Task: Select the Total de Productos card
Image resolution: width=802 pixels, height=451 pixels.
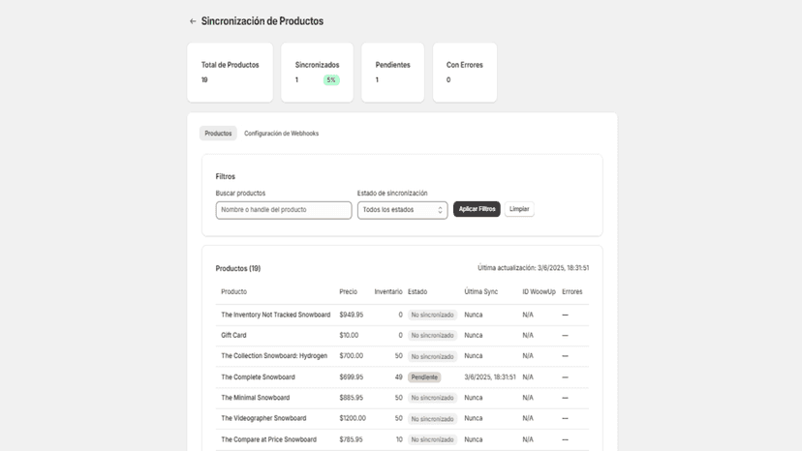Action: [x=231, y=73]
